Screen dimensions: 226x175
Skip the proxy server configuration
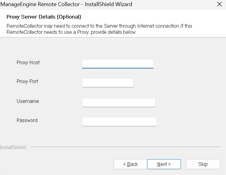(x=203, y=164)
